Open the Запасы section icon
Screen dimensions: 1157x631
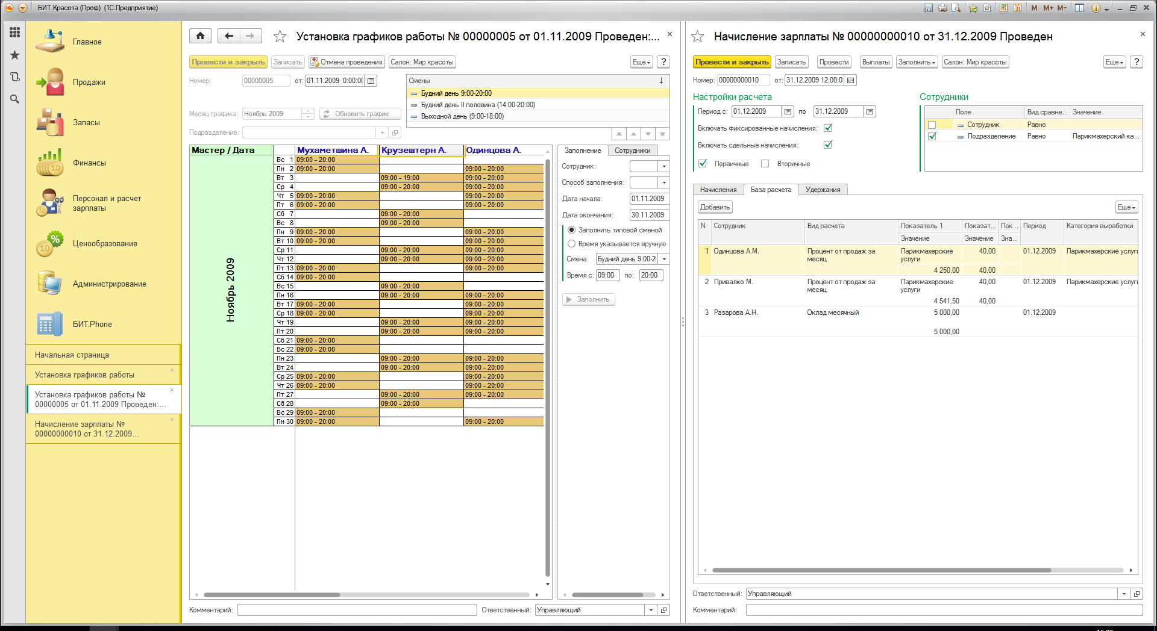[50, 123]
